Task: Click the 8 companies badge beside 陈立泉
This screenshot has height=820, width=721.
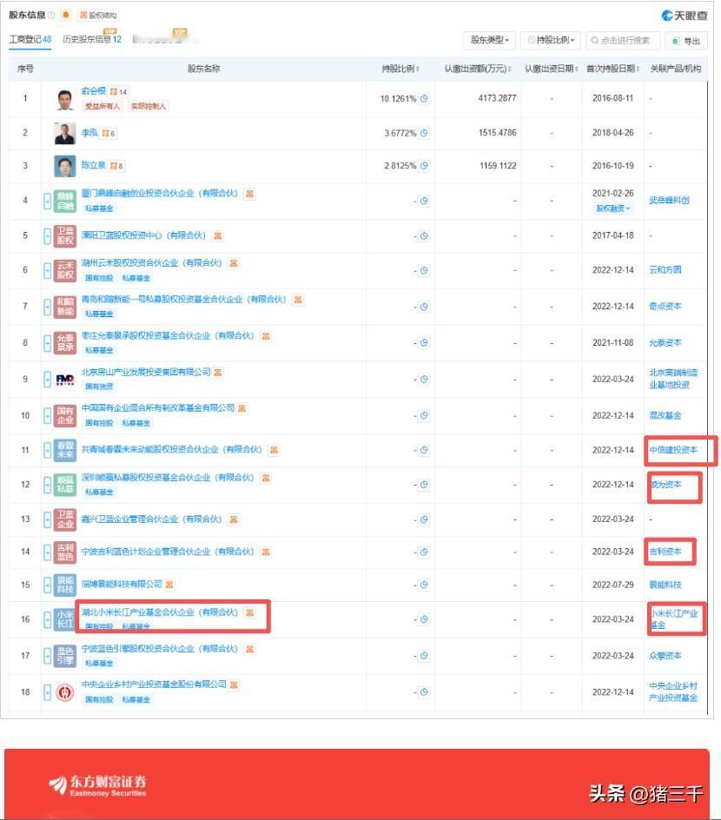Action: (x=116, y=166)
